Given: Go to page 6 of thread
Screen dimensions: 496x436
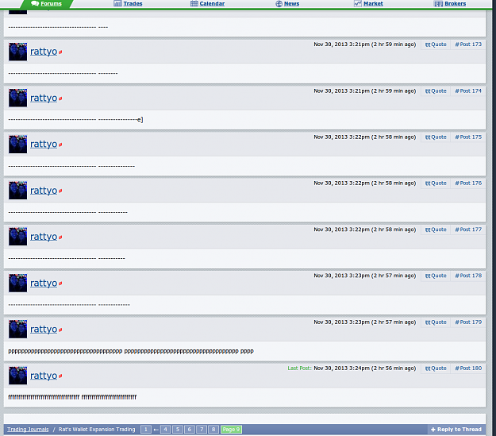Looking at the screenshot, I should (190, 430).
